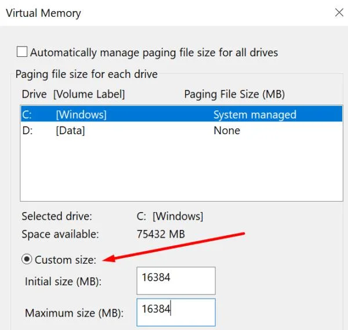
Task: Click the 'System managed' paging value
Action: (x=255, y=114)
